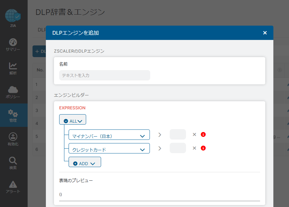Click row number 3 in background table

point(37,110)
